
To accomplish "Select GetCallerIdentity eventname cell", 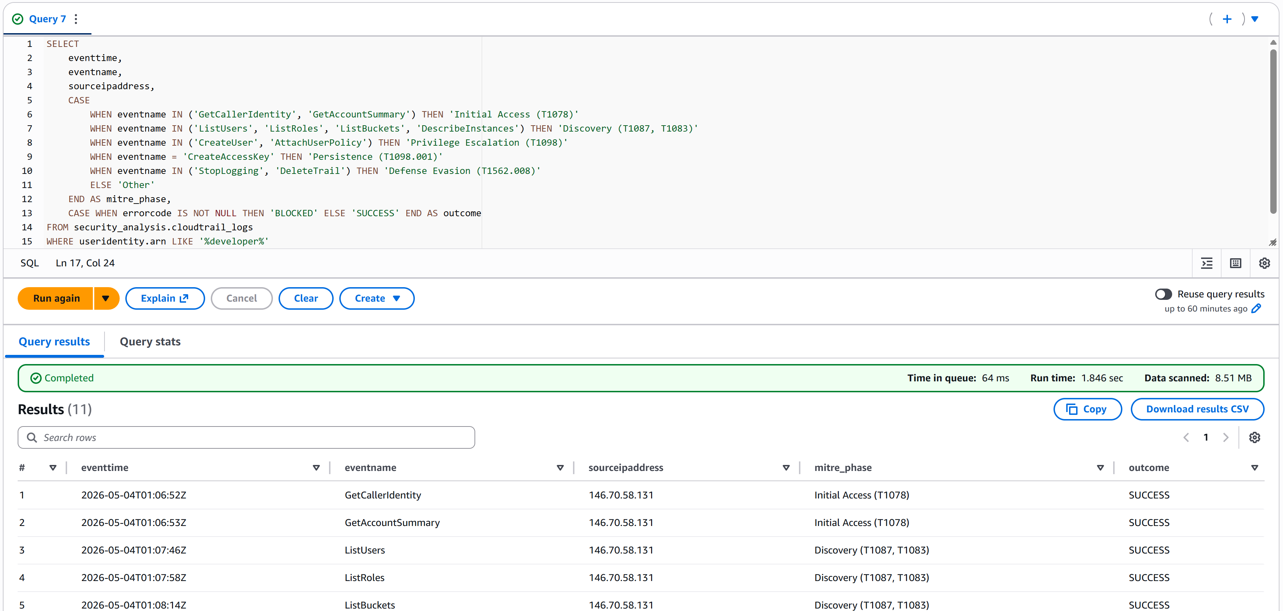I will (x=382, y=495).
